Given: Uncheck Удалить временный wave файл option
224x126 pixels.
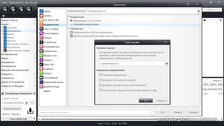Looking at the screenshot, I should 71,36.
